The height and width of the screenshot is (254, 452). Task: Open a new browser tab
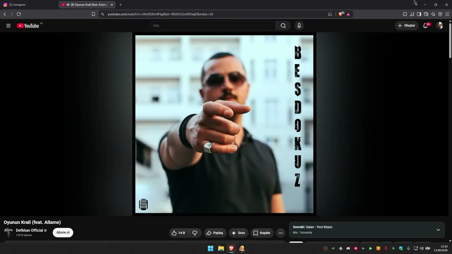(120, 5)
